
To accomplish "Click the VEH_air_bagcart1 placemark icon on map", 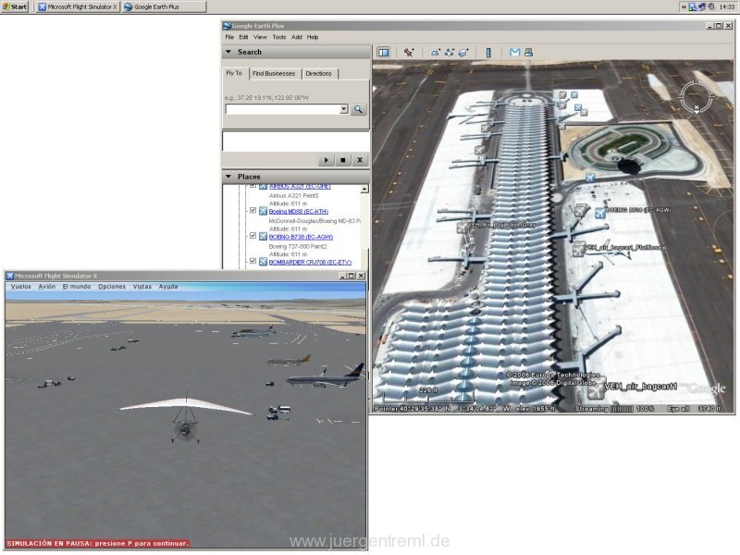I will (x=596, y=390).
